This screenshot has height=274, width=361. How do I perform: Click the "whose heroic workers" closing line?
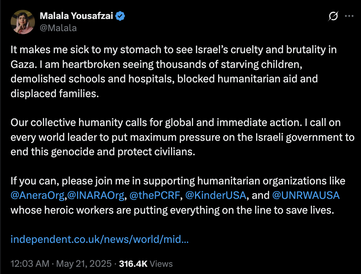(172, 210)
